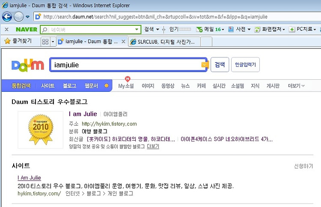Expand the 더보기 tab menu
This screenshot has width=321, height=207.
(296, 86)
